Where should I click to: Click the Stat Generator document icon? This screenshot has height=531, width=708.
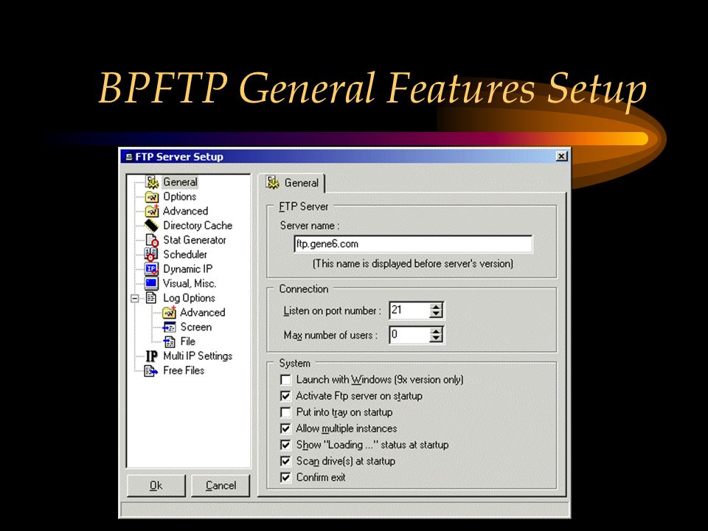pos(152,240)
